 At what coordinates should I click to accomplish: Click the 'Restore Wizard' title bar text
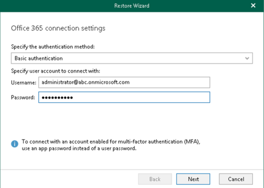point(132,6)
